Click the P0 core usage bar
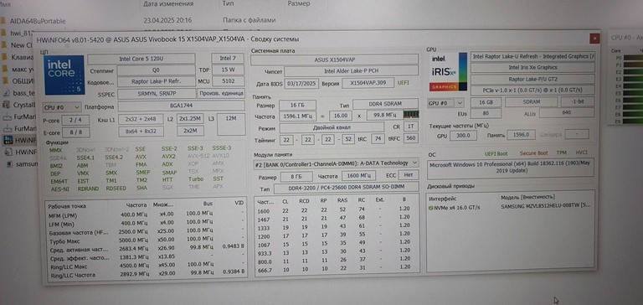This screenshot has width=643, height=305. tap(633, 58)
